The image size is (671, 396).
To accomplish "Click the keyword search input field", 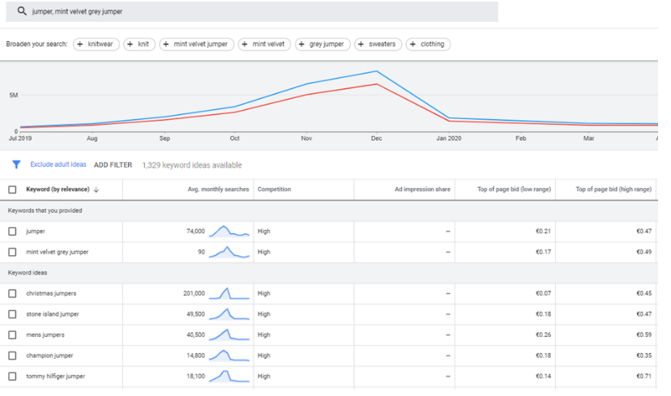I will click(x=259, y=12).
